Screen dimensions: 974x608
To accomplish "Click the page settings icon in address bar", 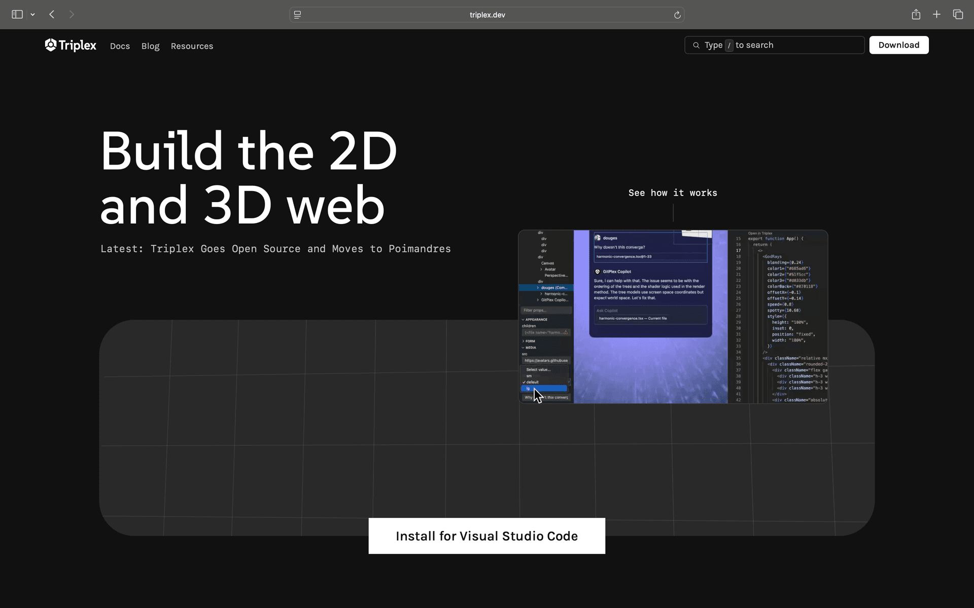I will point(298,15).
